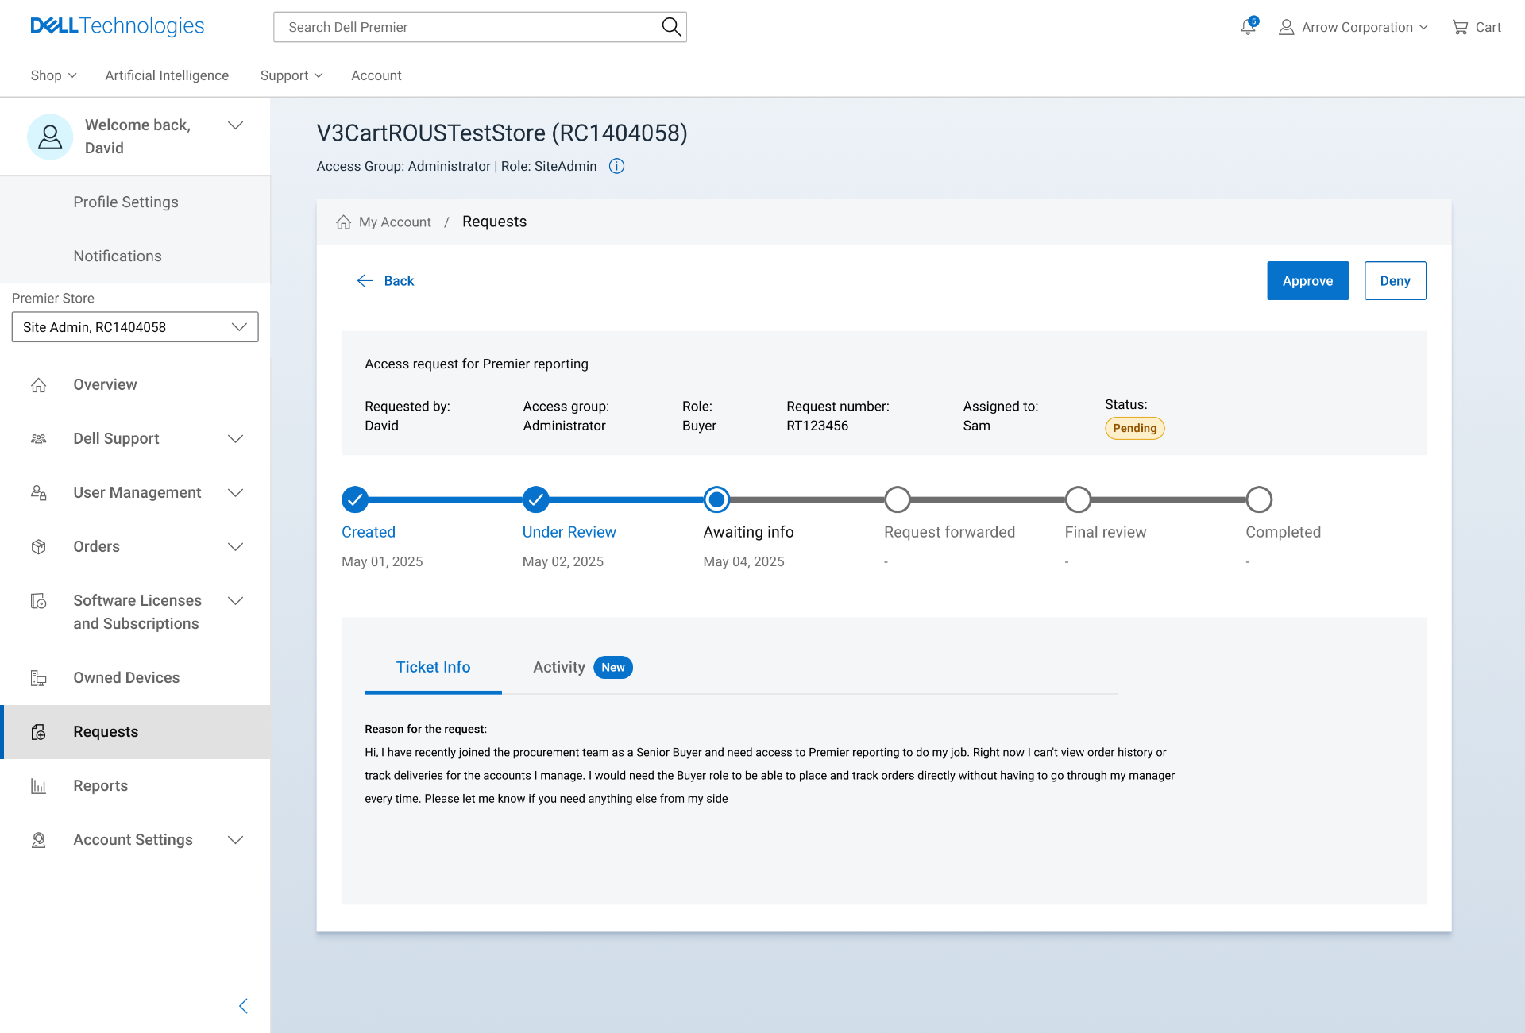This screenshot has height=1033, width=1525.
Task: Expand the Orders section chevron
Action: [x=235, y=547]
